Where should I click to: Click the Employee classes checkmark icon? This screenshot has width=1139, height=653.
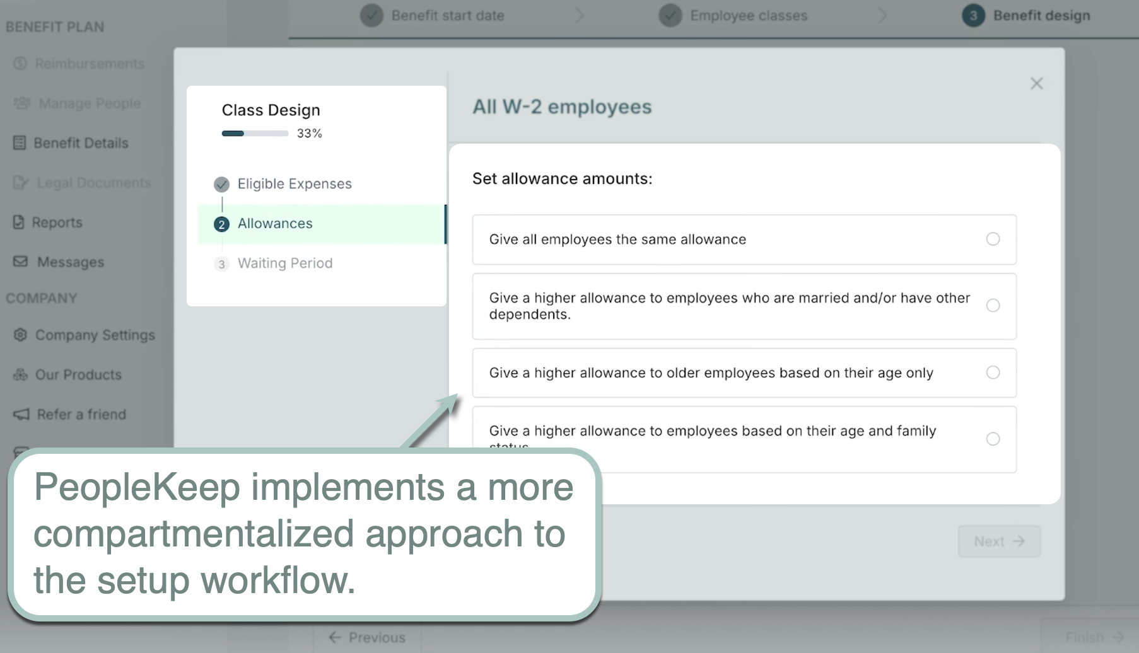[670, 16]
